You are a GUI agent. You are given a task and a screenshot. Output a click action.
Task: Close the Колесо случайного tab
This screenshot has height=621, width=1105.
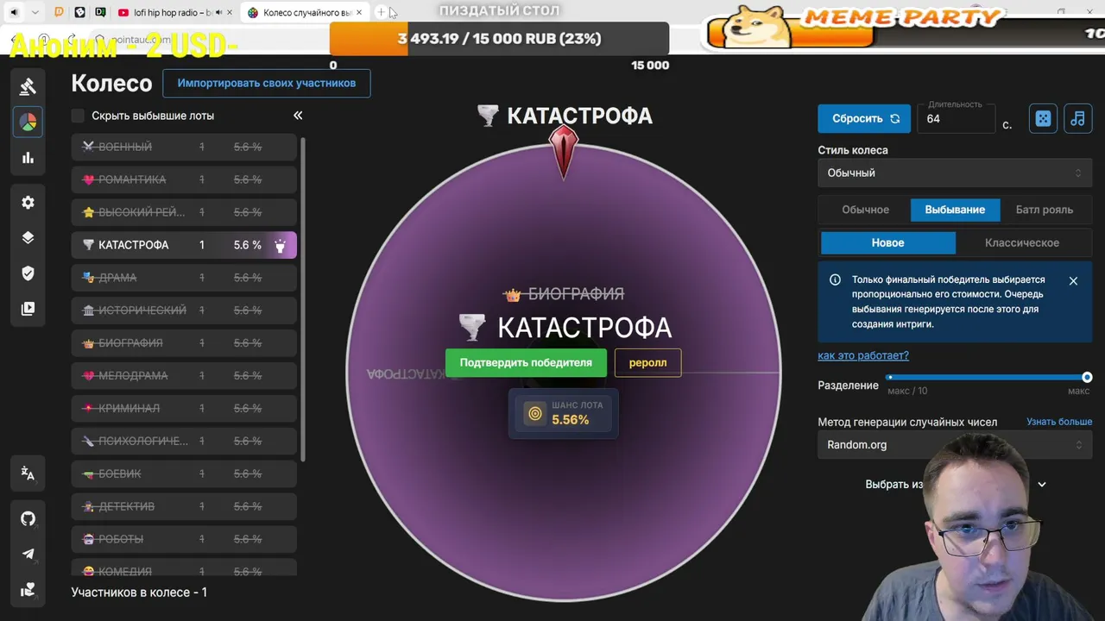pos(360,13)
